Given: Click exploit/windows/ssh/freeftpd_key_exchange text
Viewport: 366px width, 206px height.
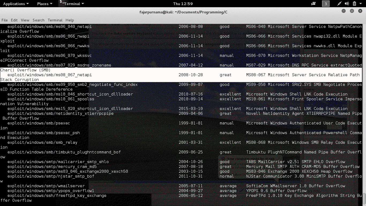Looking at the screenshot, I should tap(57, 196).
